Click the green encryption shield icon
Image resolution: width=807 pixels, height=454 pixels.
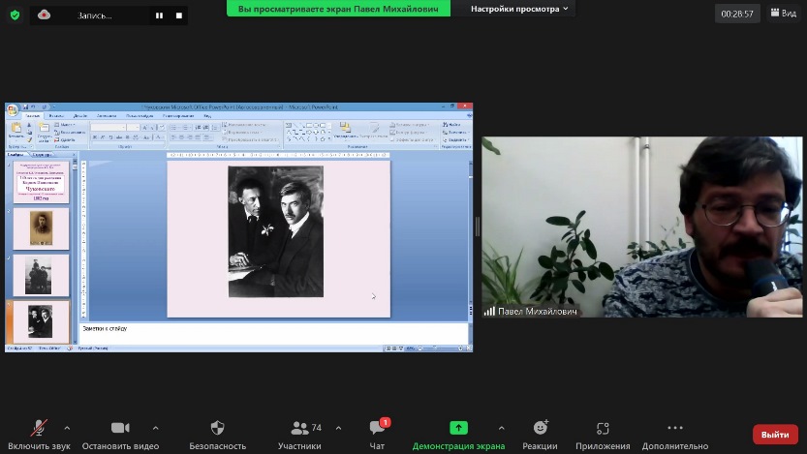coord(15,15)
